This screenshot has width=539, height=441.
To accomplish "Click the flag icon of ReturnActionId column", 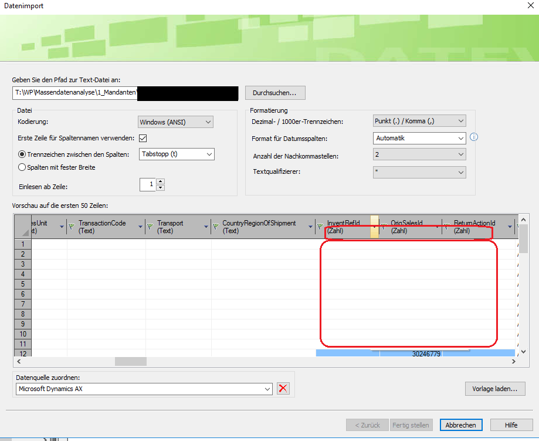I will (447, 226).
